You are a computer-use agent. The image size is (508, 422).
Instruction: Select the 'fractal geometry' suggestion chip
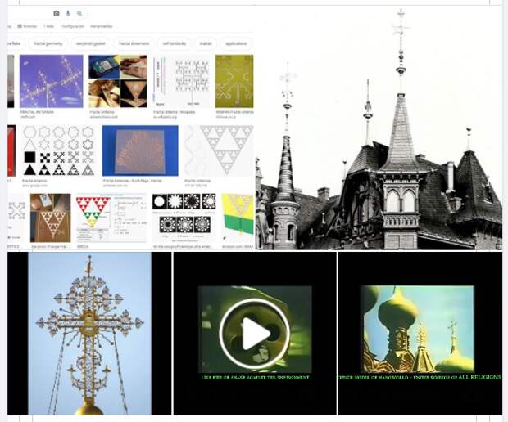point(48,43)
